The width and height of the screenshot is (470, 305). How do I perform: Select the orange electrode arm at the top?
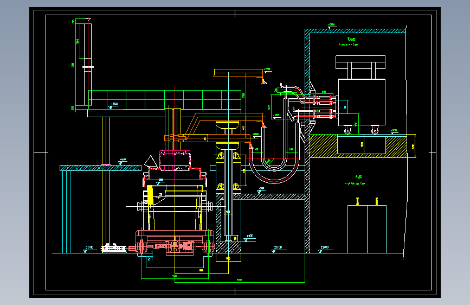239,73
